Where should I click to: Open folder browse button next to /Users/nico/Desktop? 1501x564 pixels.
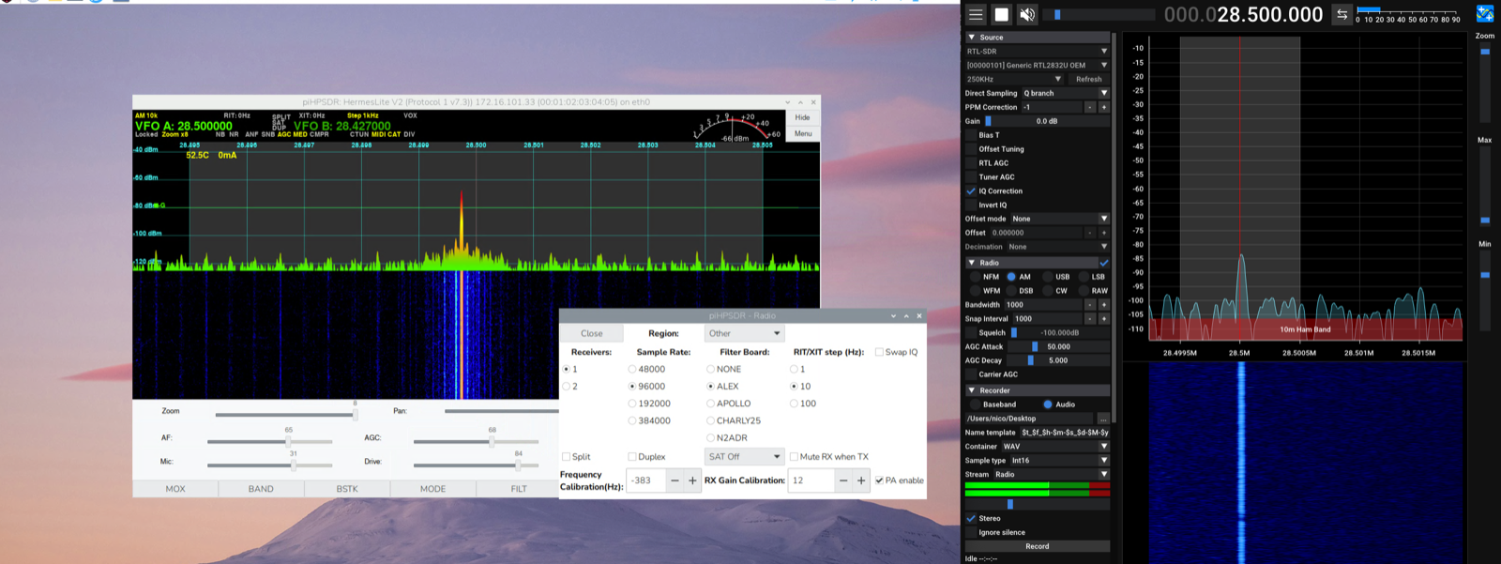pos(1103,419)
